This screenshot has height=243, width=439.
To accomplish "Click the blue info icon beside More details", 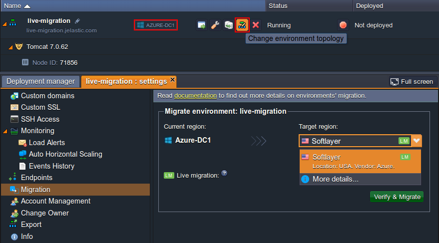I will click(305, 179).
